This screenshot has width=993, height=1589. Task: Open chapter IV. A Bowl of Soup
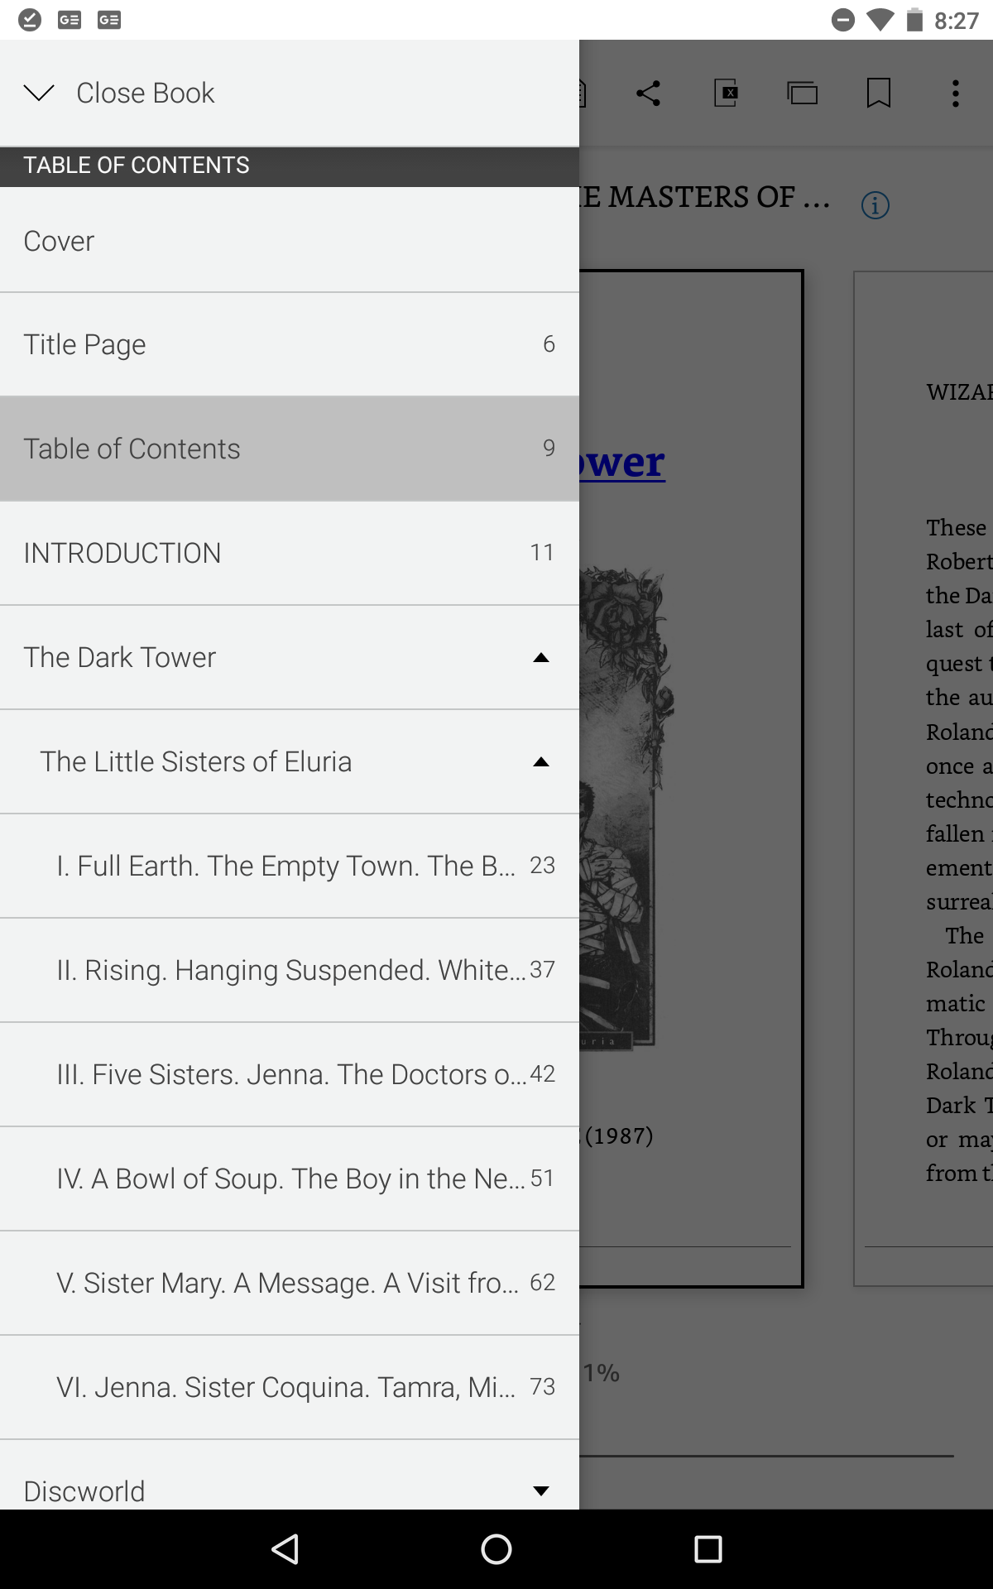tap(290, 1179)
